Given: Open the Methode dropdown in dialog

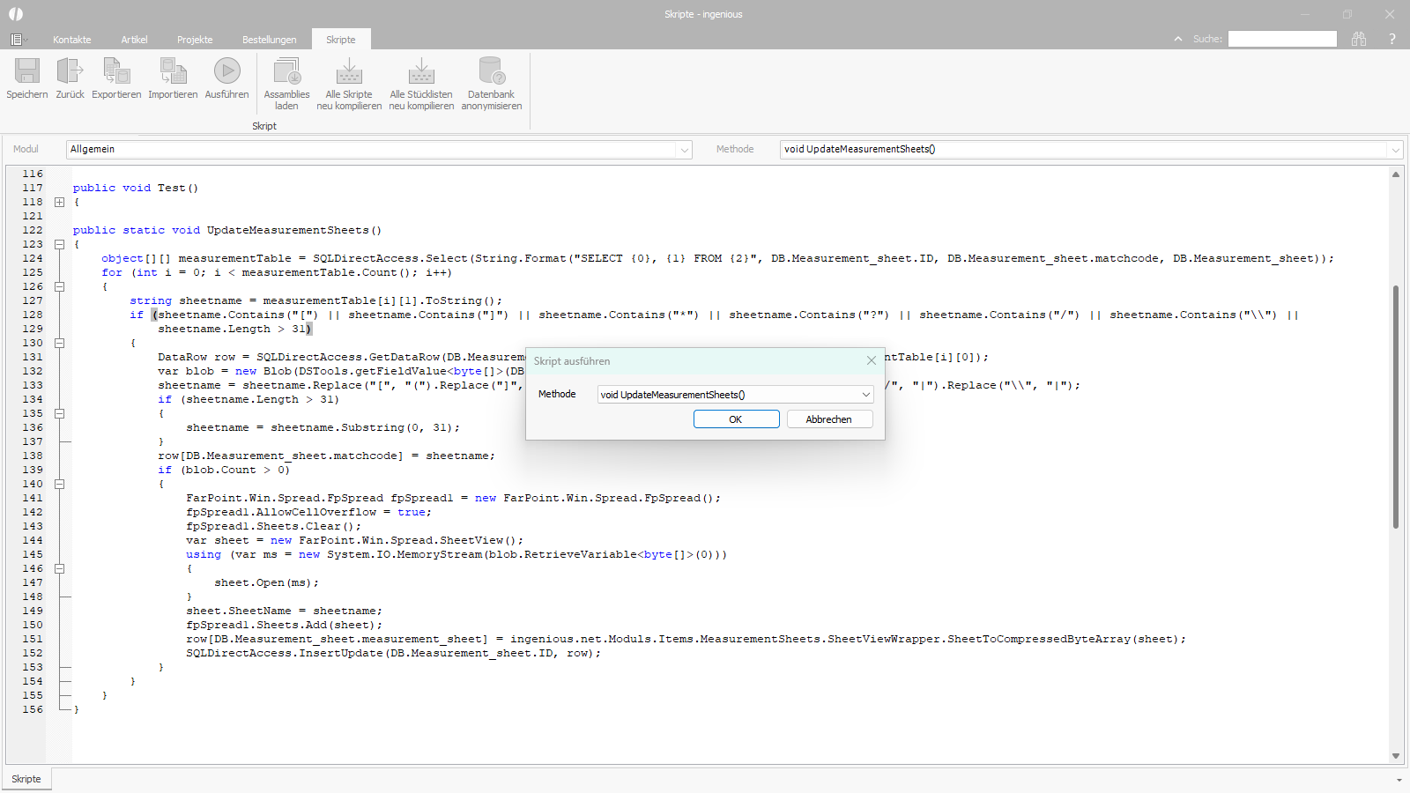Looking at the screenshot, I should [865, 395].
